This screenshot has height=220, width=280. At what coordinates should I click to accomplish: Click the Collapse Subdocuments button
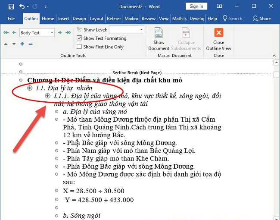(x=186, y=39)
